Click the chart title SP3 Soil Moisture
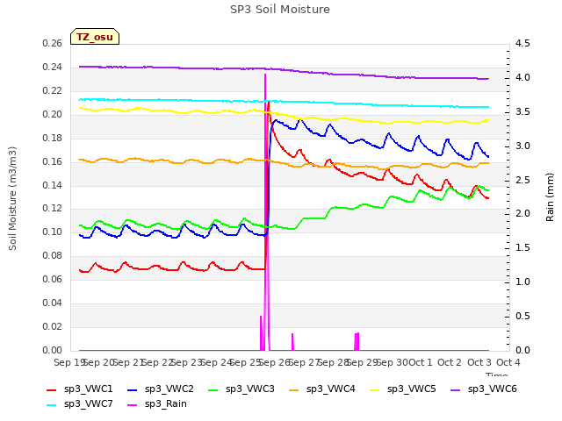The height and width of the screenshot is (421, 562). coord(280,10)
